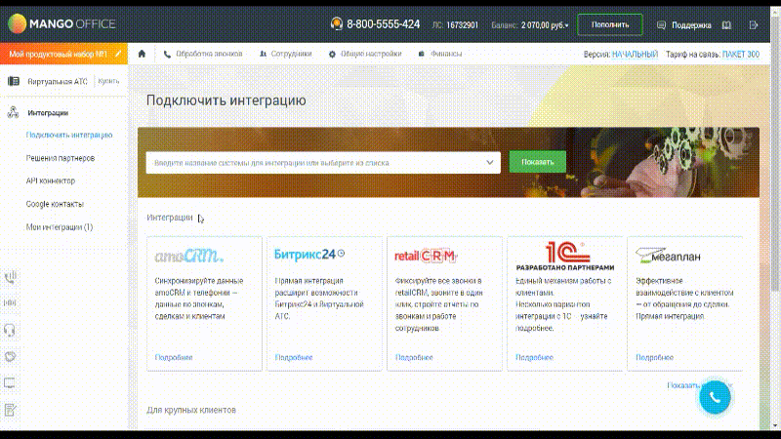
Task: Open the home icon in navigation bar
Action: 142,54
